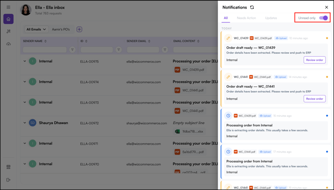Open the hamburger menu in the sidebar
This screenshot has width=334, height=190.
click(x=8, y=7)
